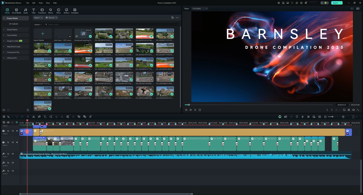Click the timeline zoom slider handle
Screen dimensions: 363x195
[x=333, y=116]
